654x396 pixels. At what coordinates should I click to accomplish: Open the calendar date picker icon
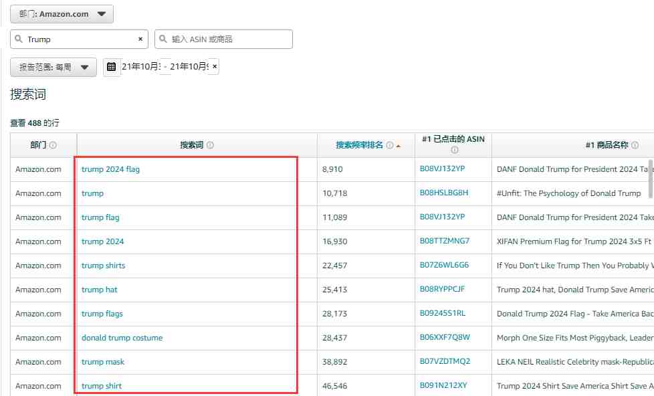coord(112,67)
